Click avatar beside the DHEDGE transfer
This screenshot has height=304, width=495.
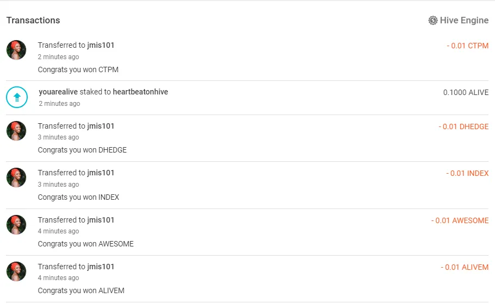point(16,131)
